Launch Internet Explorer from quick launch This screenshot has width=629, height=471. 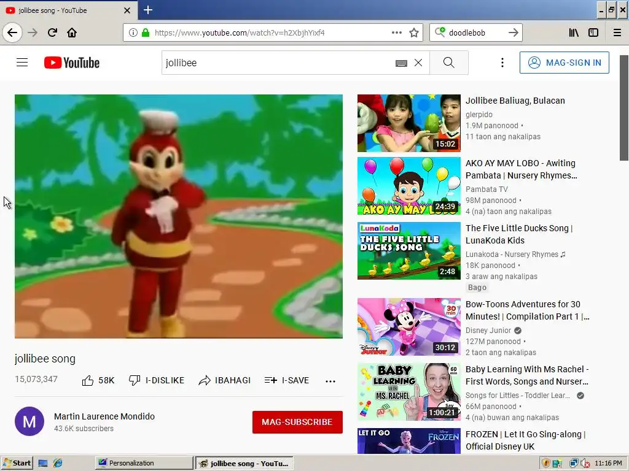pyautogui.click(x=58, y=464)
